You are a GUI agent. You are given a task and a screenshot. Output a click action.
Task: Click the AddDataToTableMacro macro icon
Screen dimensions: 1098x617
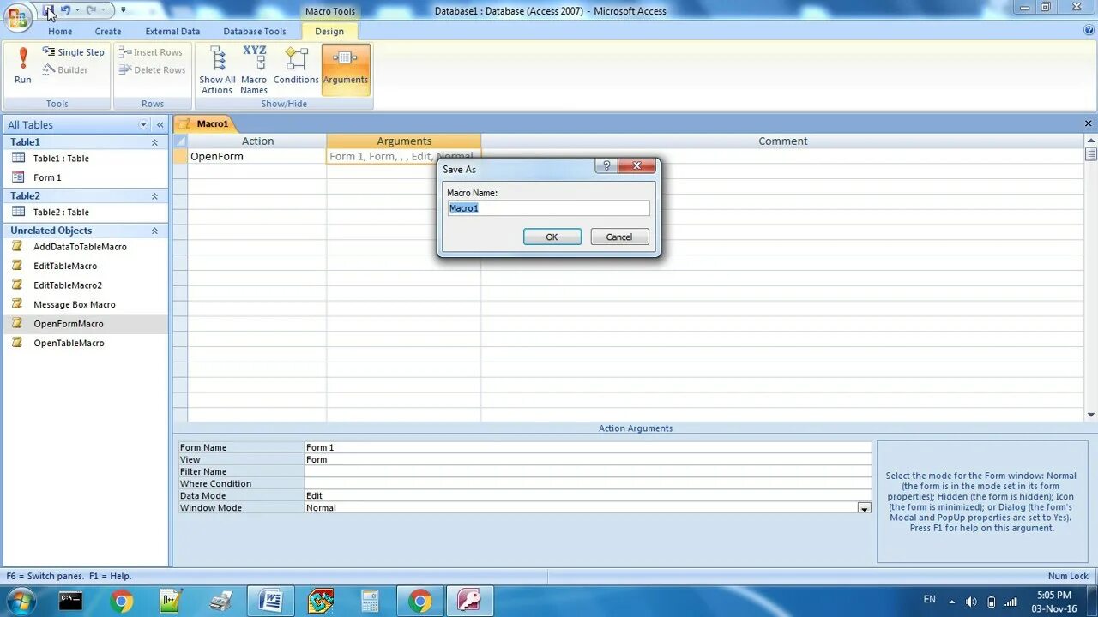(x=17, y=246)
